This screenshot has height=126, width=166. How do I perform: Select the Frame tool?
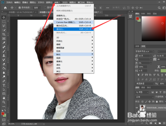tap(4, 38)
